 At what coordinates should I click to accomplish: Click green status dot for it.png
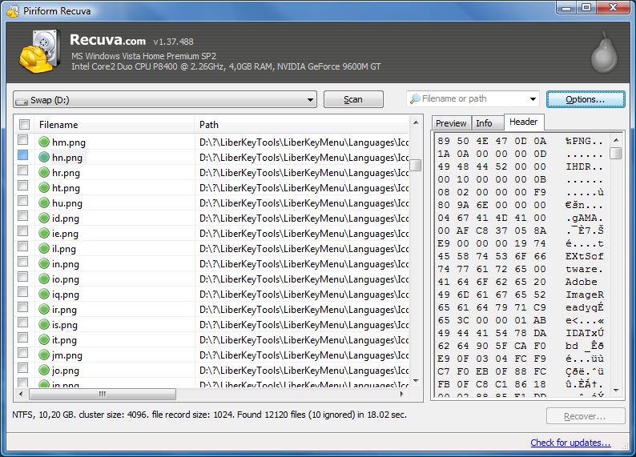pos(44,339)
